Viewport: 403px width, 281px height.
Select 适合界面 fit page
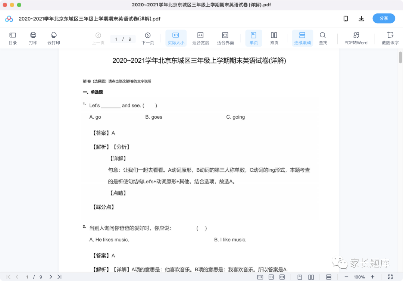(225, 38)
